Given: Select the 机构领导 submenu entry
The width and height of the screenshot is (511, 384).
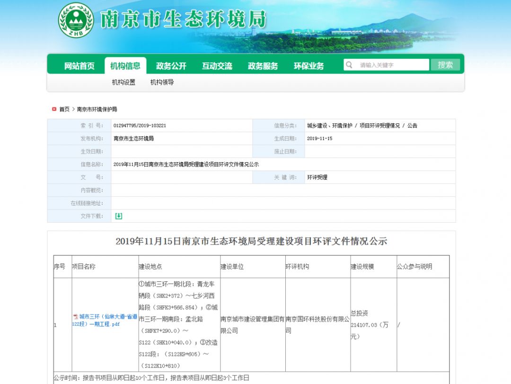Looking at the screenshot, I should pyautogui.click(x=161, y=82).
